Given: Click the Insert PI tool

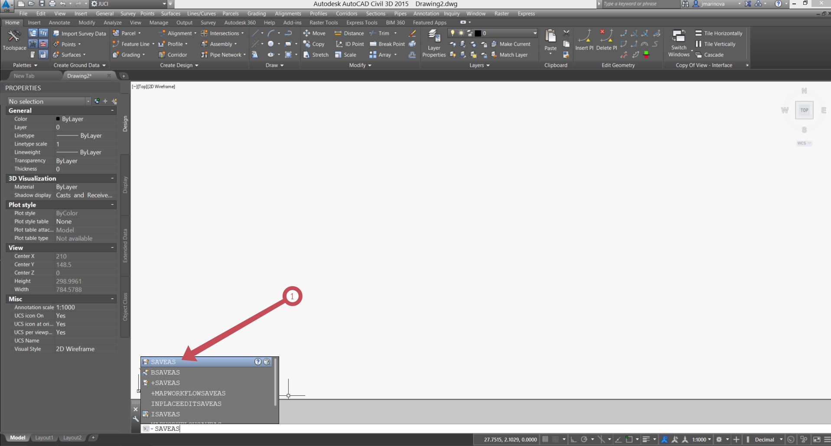Looking at the screenshot, I should click(x=584, y=40).
